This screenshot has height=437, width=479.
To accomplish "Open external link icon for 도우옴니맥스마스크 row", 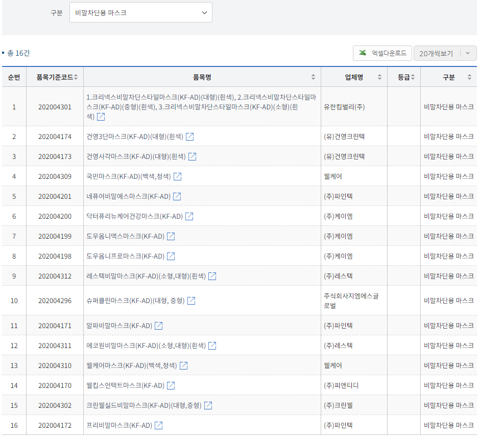I will pos(171,236).
